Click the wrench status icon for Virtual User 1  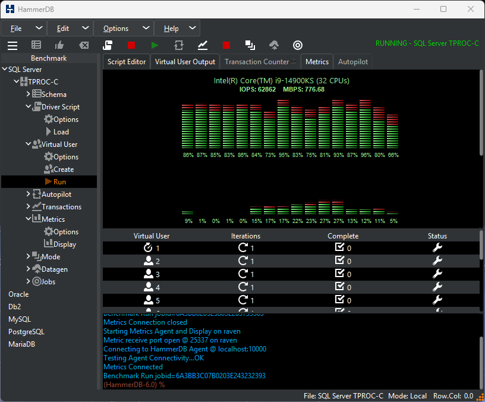pyautogui.click(x=437, y=247)
